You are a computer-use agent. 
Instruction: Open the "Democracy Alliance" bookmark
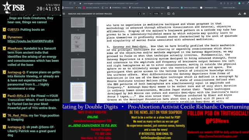pyautogui.click(x=189, y=8)
